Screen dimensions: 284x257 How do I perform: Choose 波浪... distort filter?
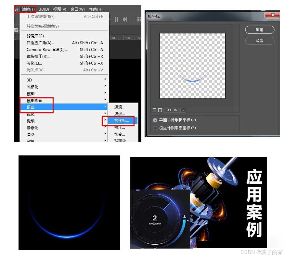(x=123, y=107)
